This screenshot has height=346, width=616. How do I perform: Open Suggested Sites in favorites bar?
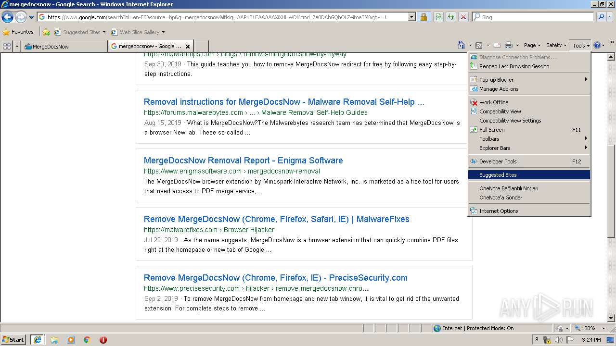79,32
